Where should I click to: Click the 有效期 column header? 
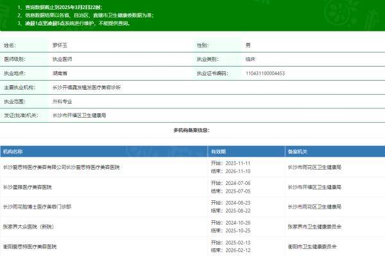click(x=218, y=152)
